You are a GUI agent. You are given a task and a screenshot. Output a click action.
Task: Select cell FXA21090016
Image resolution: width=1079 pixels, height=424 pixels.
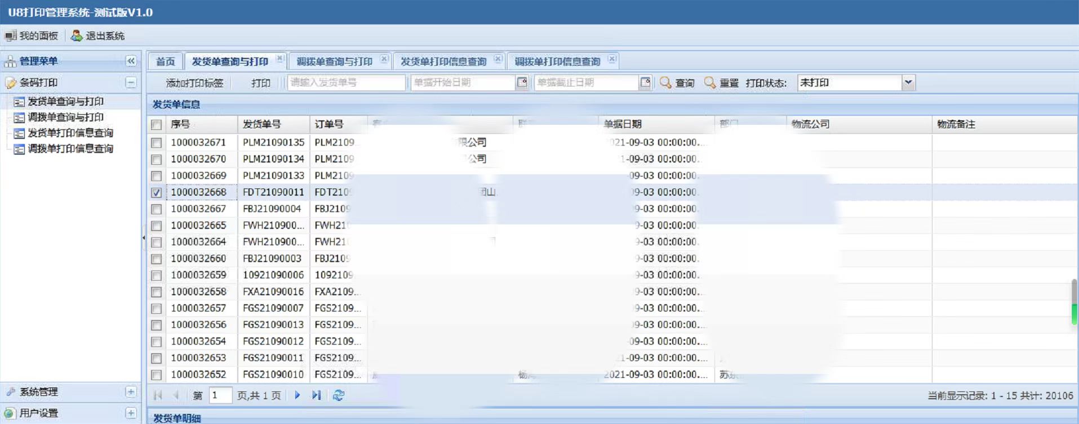point(273,292)
